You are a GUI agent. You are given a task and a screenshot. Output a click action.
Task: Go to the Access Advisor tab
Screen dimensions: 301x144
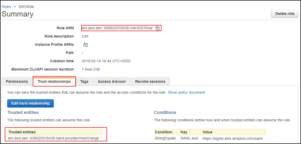pos(112,81)
